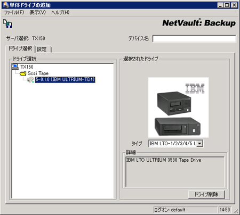Click the サーバ選択: TX150 label

(x=26, y=38)
